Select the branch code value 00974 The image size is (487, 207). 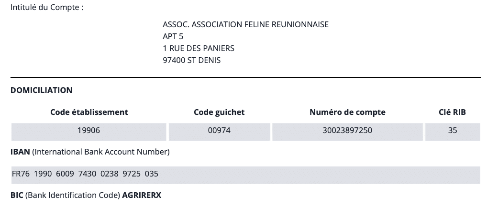[x=219, y=130]
